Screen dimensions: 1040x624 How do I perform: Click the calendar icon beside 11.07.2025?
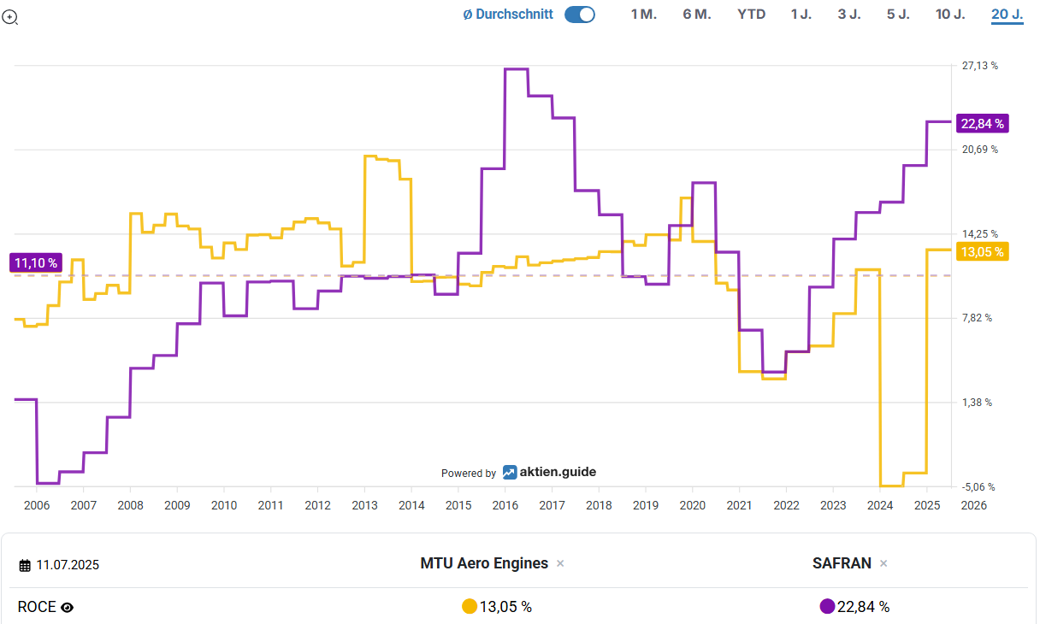tap(25, 566)
